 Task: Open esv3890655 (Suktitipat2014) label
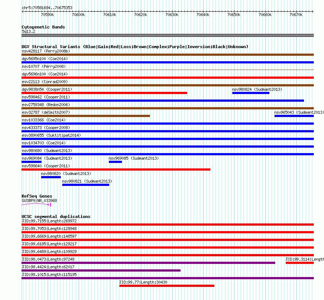coord(51,135)
